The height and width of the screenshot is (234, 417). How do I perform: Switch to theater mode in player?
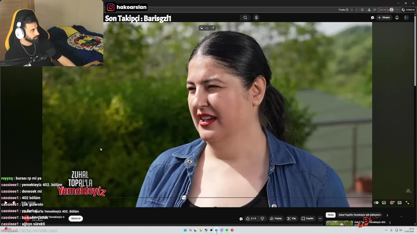399,203
